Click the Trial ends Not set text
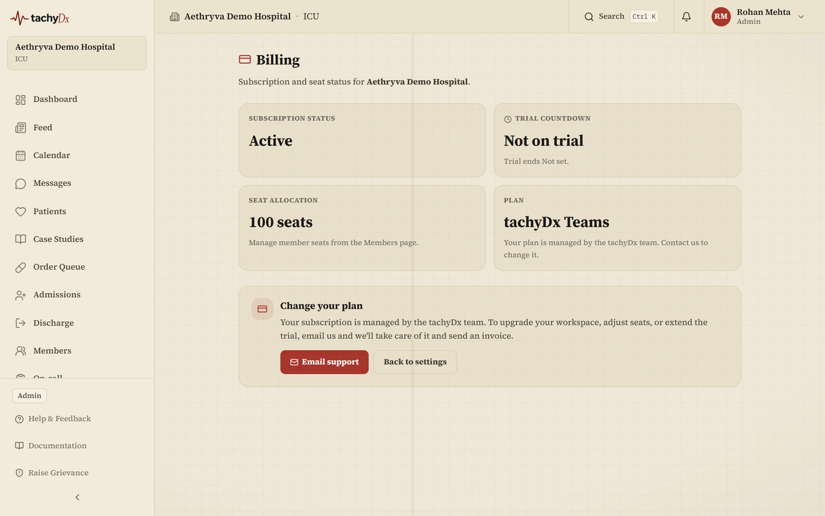The image size is (825, 516). click(536, 161)
